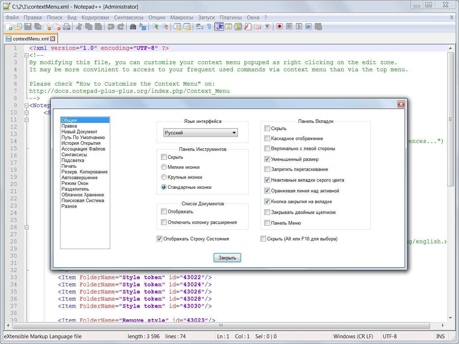Click the Copy toolbar icon

pos(88,27)
